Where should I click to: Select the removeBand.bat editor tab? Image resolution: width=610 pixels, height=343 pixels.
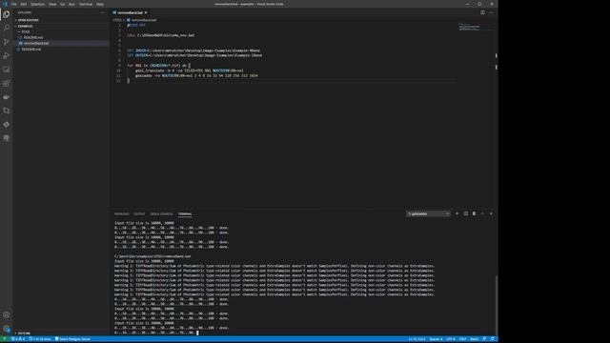(x=130, y=12)
